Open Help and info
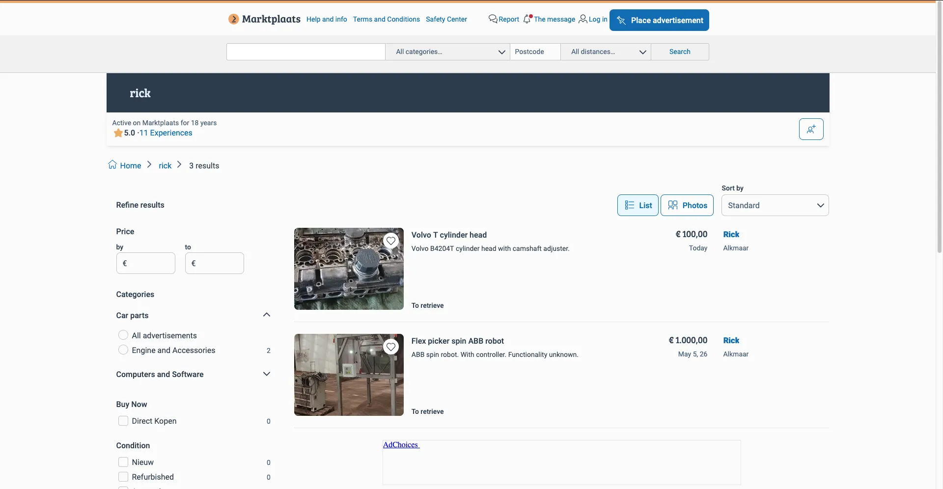Image resolution: width=943 pixels, height=489 pixels. [x=327, y=19]
